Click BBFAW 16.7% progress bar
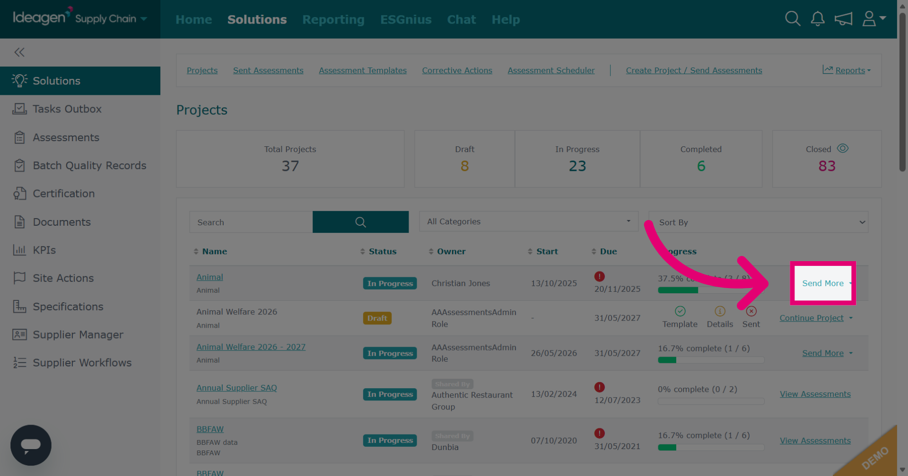The height and width of the screenshot is (476, 908). click(711, 447)
